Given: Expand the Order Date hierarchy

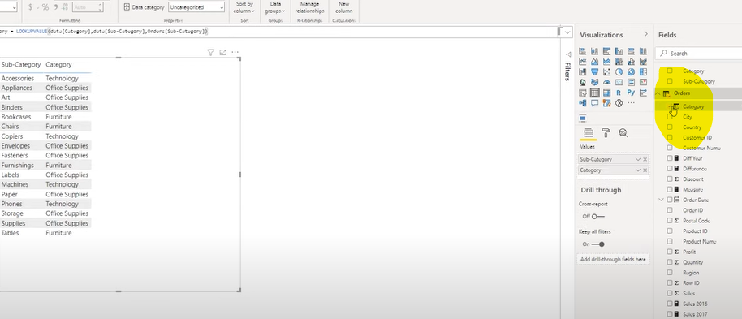Looking at the screenshot, I should point(662,200).
